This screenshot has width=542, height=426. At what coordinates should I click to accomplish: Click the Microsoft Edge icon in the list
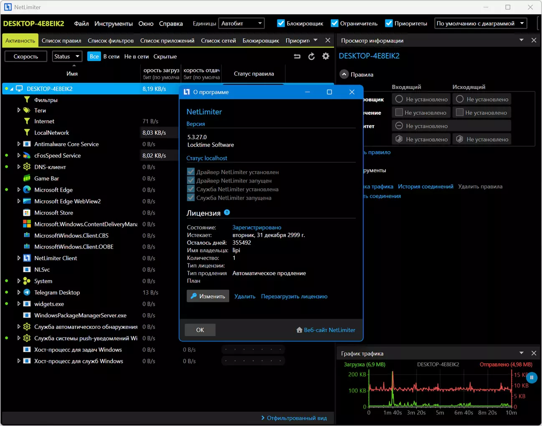point(27,190)
